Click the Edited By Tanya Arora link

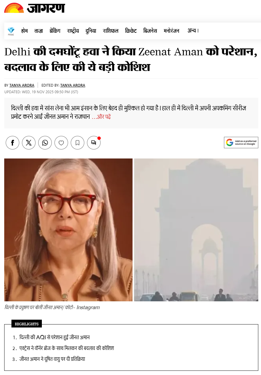(x=73, y=85)
